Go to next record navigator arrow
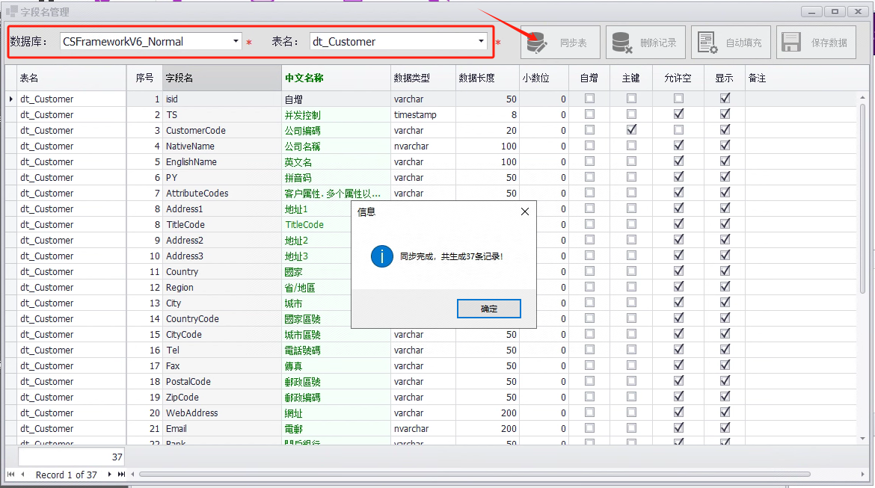The width and height of the screenshot is (875, 488). pyautogui.click(x=109, y=474)
